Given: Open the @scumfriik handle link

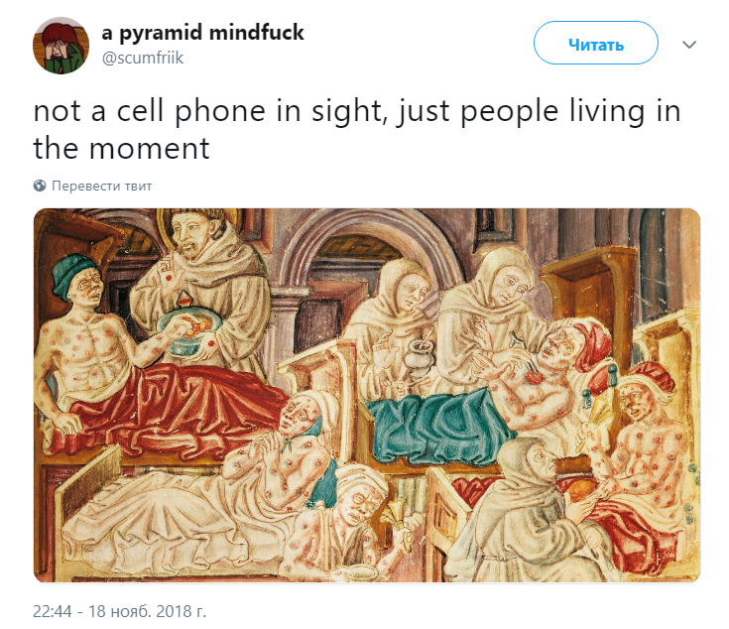Looking at the screenshot, I should (142, 59).
